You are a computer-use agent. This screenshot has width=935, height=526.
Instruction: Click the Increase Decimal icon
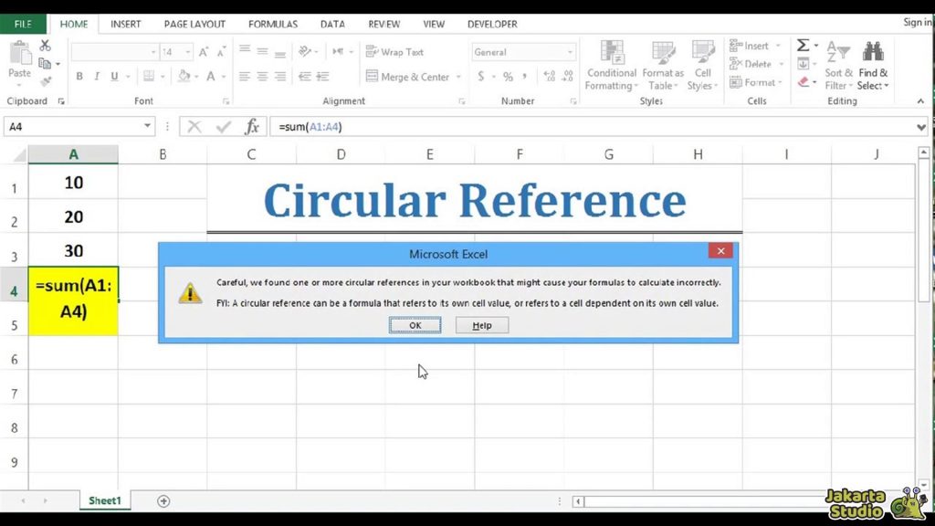pos(549,77)
